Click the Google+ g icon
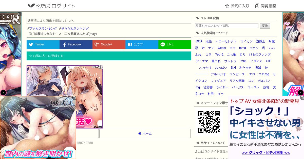This screenshot has height=159, width=304. (x=97, y=45)
